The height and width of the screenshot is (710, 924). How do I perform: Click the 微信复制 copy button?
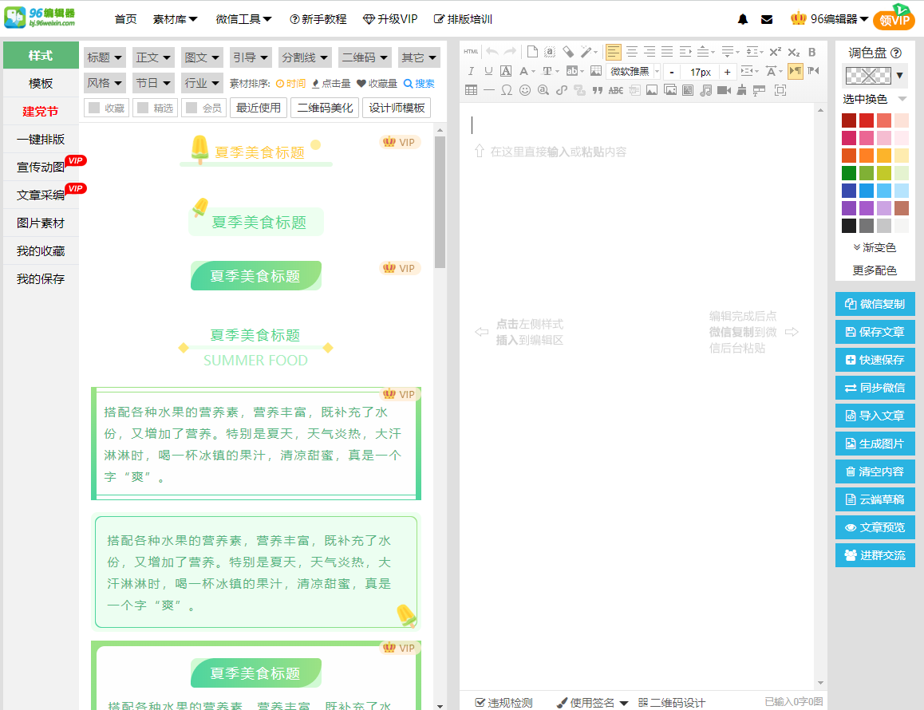click(x=875, y=303)
